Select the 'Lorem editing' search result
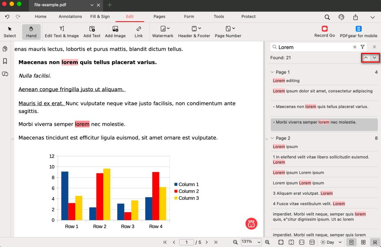381x247 pixels. coord(286,81)
